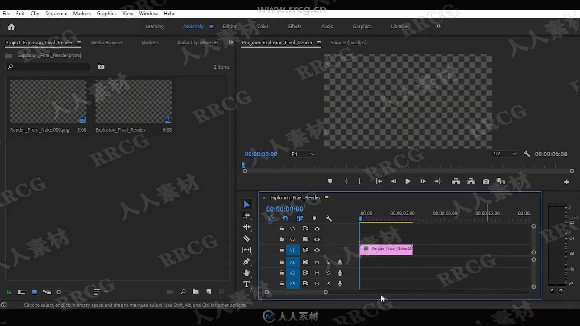Select the Hand tool

pyautogui.click(x=246, y=273)
